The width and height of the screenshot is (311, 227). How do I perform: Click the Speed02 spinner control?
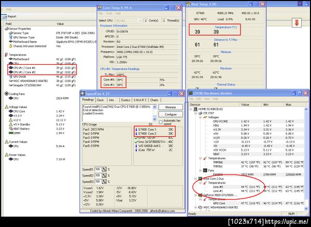pyautogui.click(x=104, y=176)
